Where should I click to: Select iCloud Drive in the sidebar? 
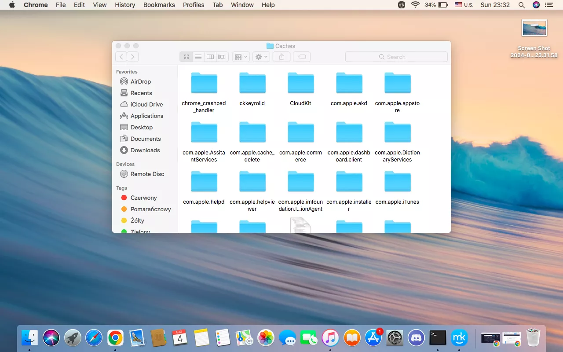(146, 104)
